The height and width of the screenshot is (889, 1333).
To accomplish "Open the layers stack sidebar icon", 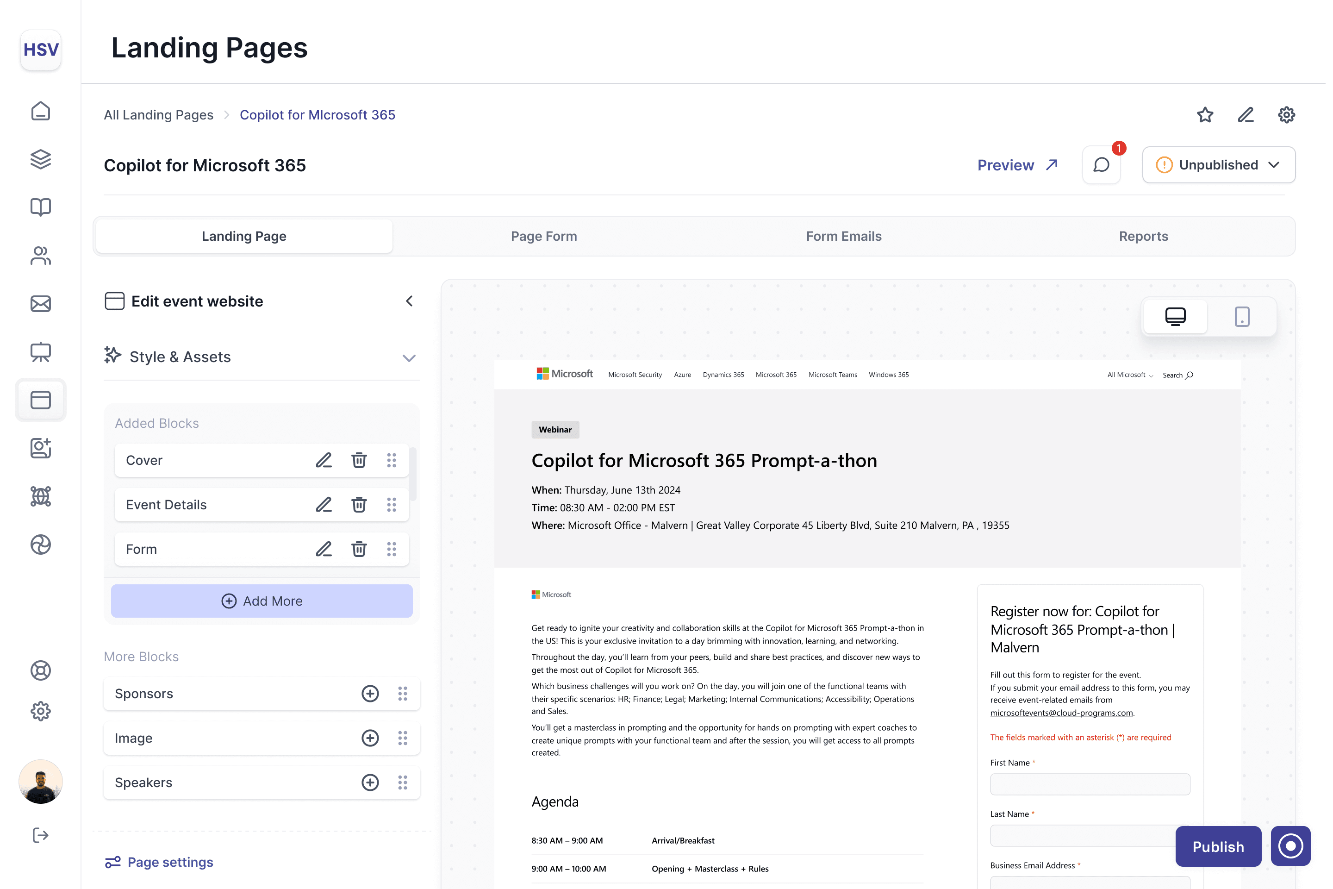I will click(x=41, y=159).
